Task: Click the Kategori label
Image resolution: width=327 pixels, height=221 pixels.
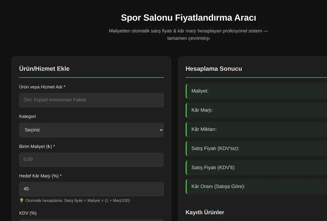Action: click(x=28, y=116)
